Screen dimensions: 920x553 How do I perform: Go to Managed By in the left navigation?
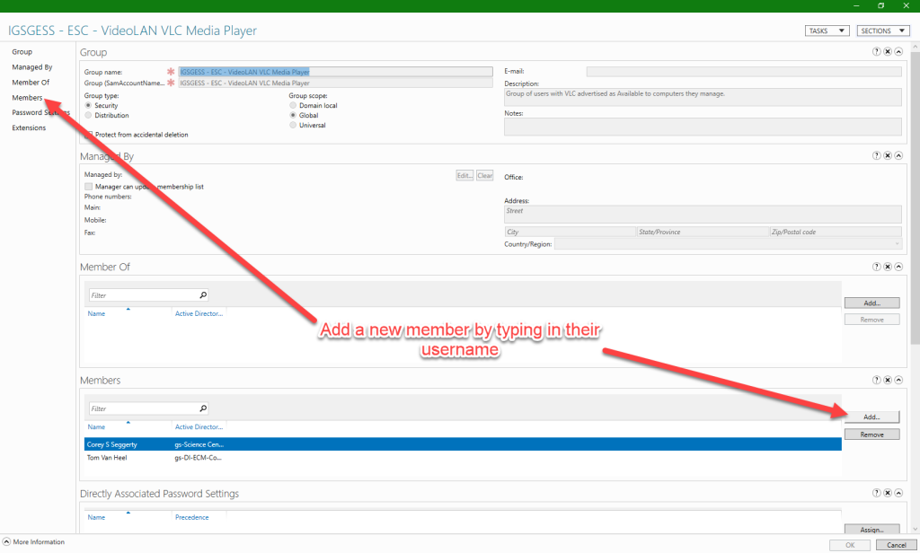click(x=32, y=66)
